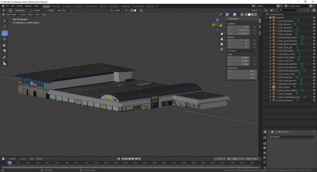Click the camera view icon in viewport
317x172 pixels.
pyautogui.click(x=222, y=44)
